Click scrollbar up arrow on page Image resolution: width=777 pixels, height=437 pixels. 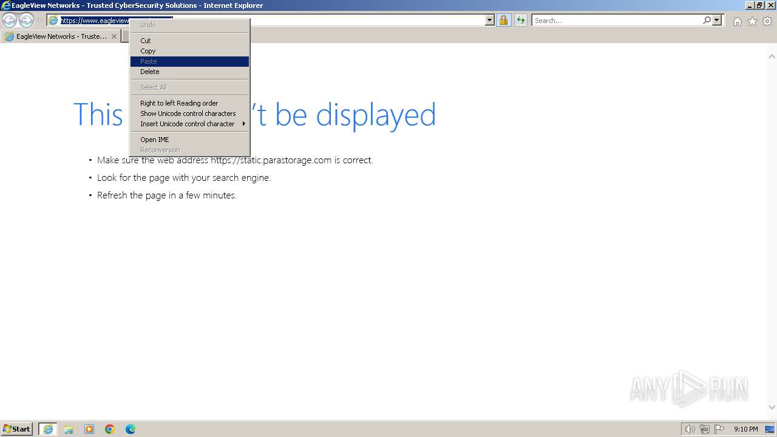point(772,56)
